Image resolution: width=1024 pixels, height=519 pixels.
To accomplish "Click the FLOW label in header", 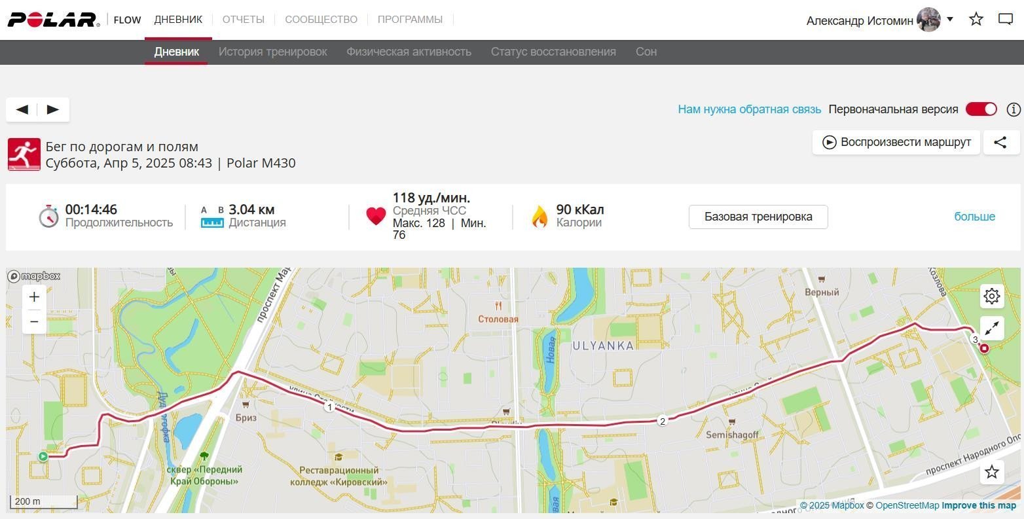I will coord(127,20).
